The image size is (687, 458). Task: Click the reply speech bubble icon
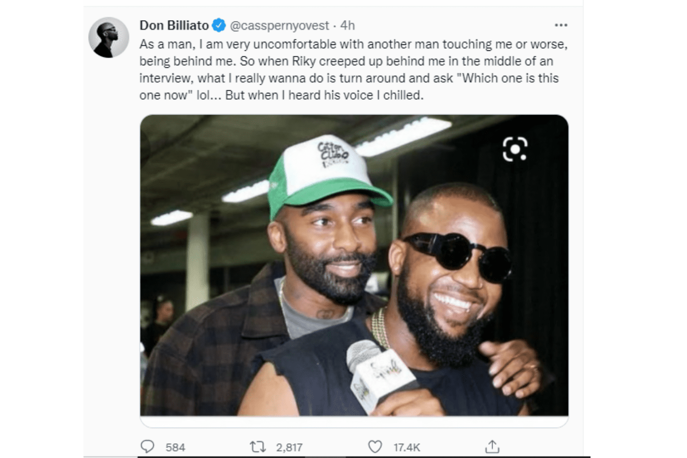(147, 447)
